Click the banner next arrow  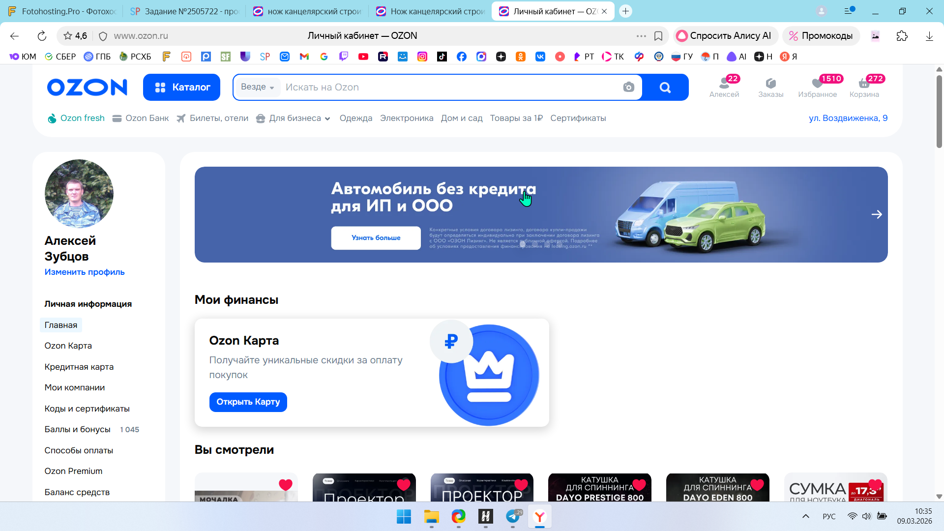click(x=876, y=215)
